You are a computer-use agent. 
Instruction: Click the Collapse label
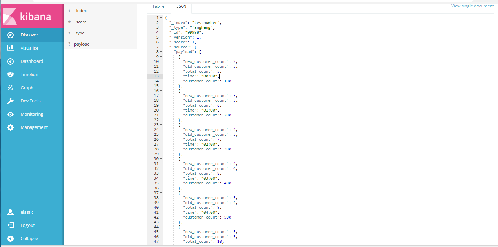click(x=29, y=238)
